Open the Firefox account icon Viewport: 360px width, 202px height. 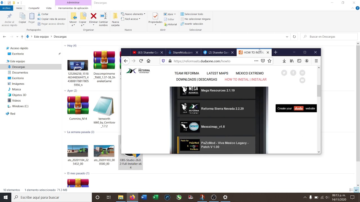[x=307, y=61]
